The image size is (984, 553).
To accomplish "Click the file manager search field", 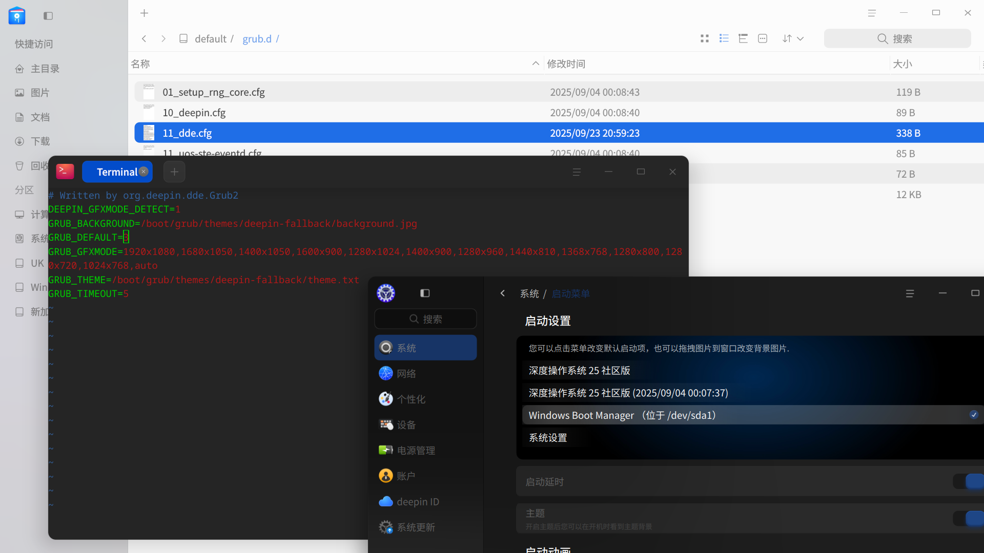I will pos(897,38).
